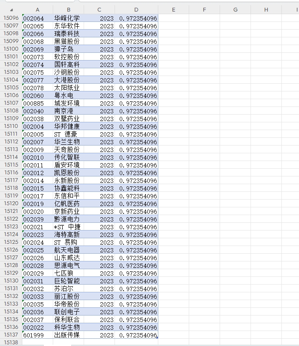Click cell containing 巨轮智能

(x=68, y=280)
